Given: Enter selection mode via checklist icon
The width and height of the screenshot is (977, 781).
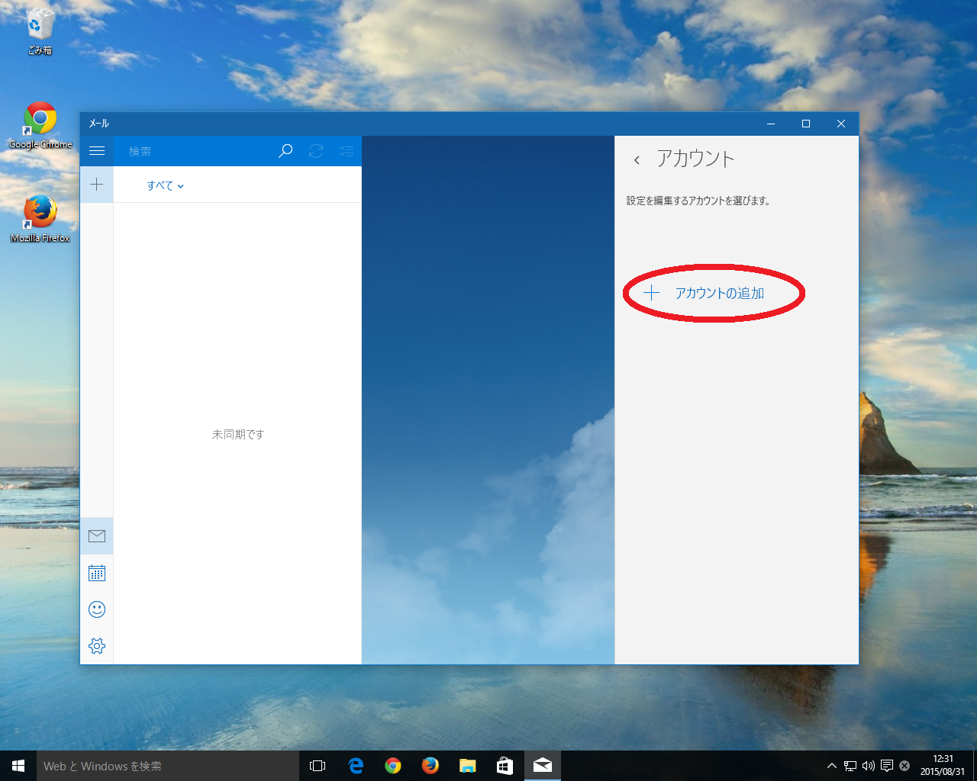Looking at the screenshot, I should 347,151.
